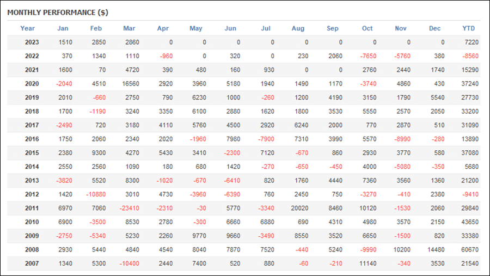
Task: Click the 2011 August value 20020
Action: point(299,208)
